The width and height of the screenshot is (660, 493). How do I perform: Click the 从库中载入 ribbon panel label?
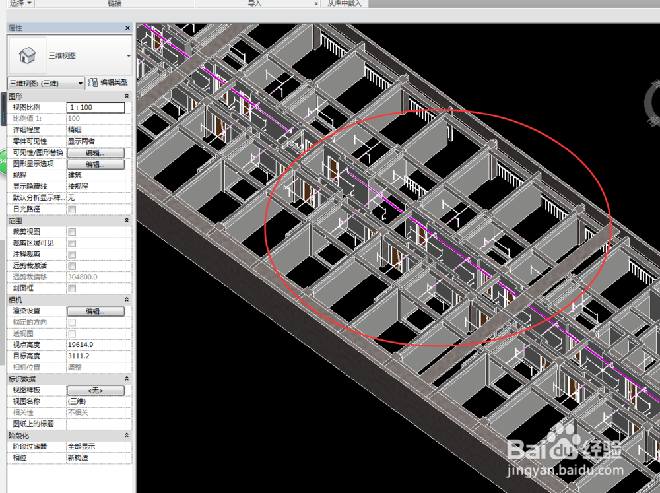[345, 3]
